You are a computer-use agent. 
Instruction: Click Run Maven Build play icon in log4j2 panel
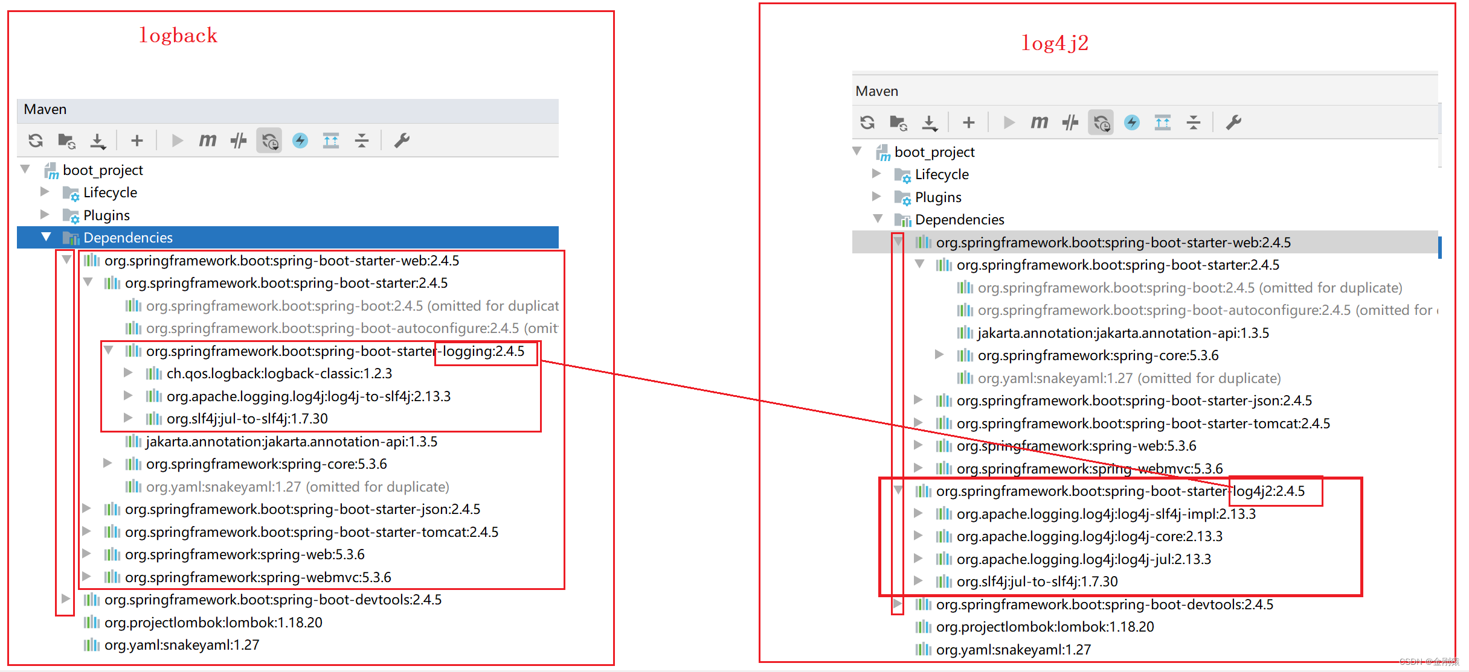1009,122
